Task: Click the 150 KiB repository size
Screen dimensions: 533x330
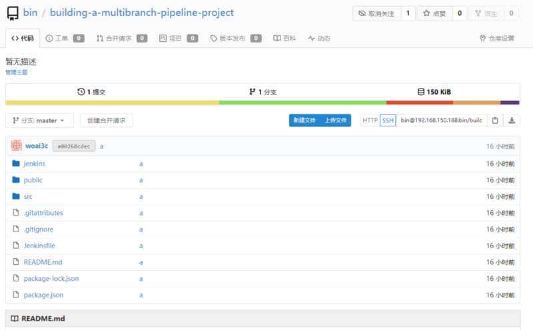Action: click(434, 92)
